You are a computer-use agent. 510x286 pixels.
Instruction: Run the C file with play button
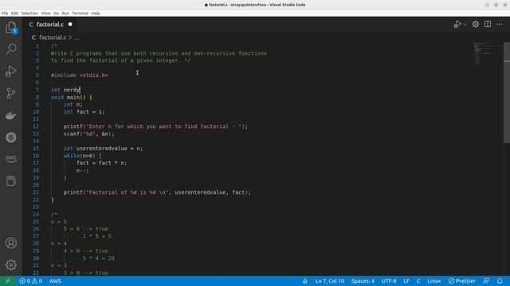click(457, 25)
